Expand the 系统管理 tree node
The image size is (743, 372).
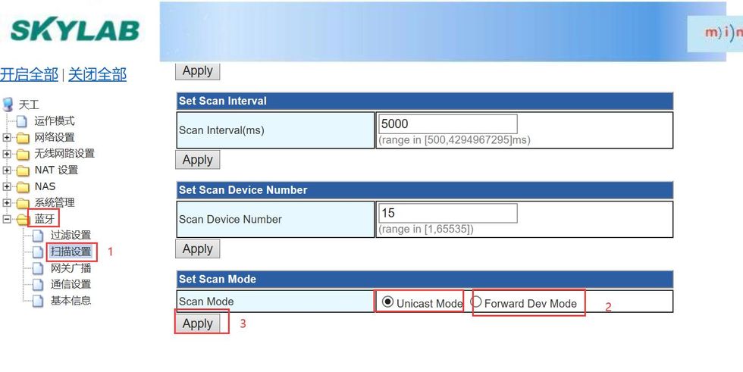[7, 203]
